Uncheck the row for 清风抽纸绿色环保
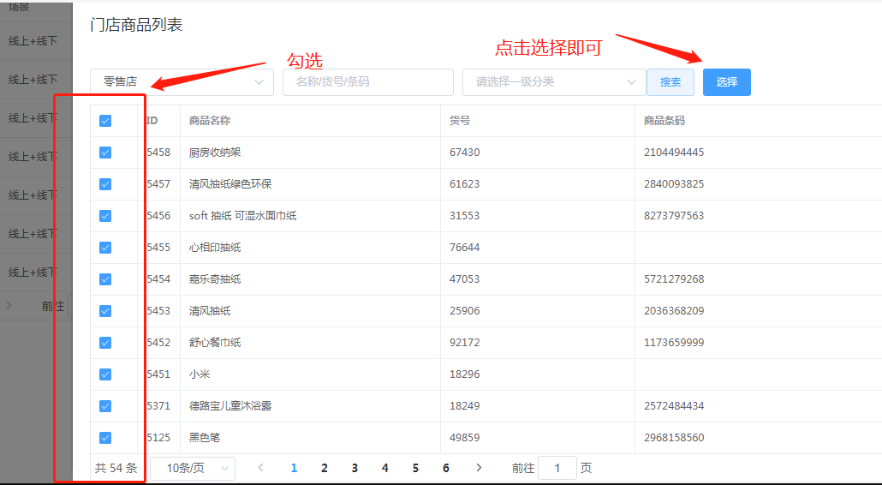Viewport: 882px width, 485px height. (x=105, y=184)
